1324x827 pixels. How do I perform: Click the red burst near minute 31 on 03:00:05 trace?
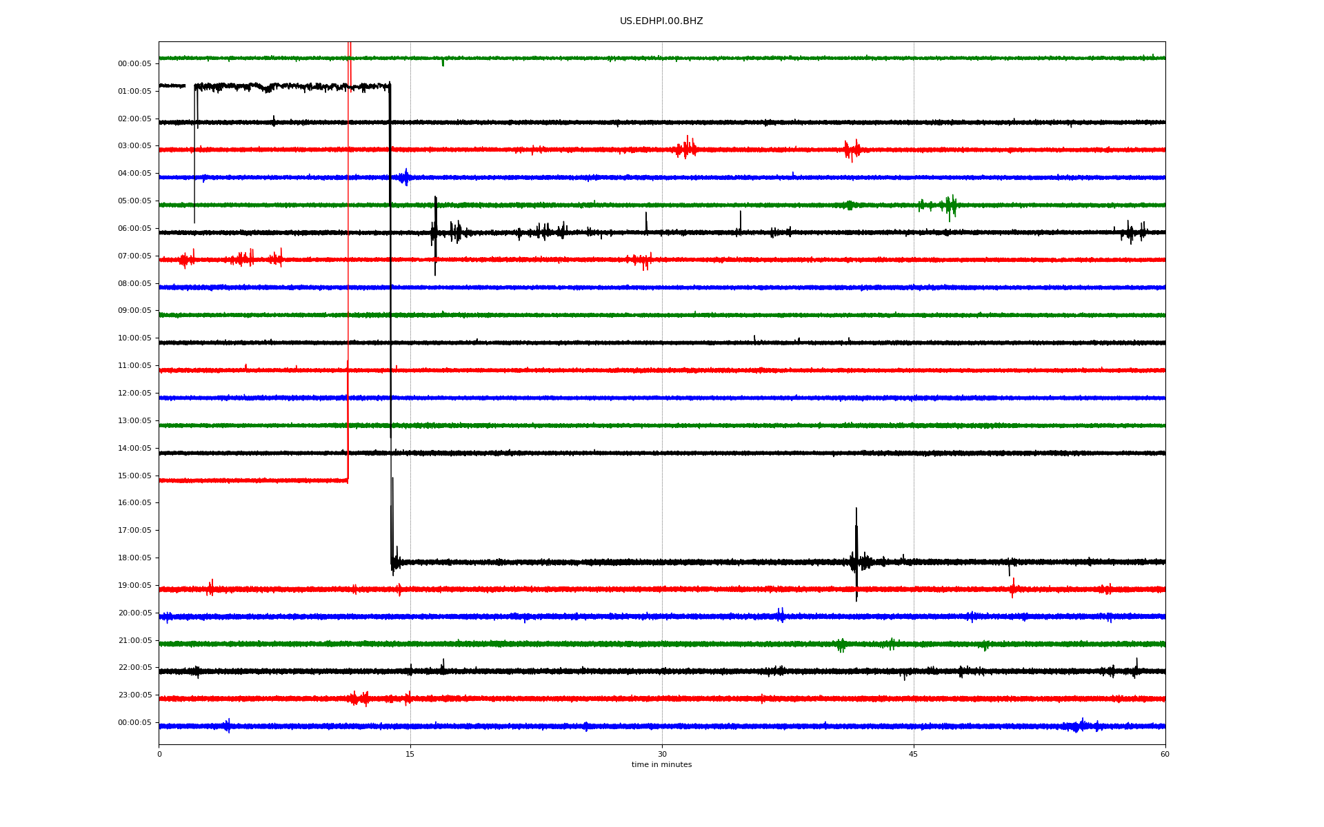(686, 148)
